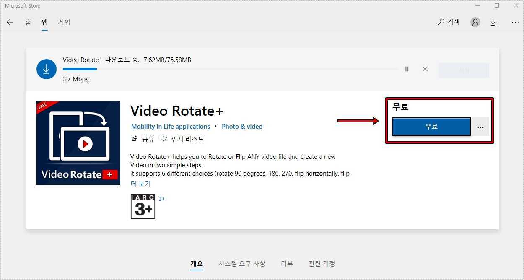Image resolution: width=524 pixels, height=280 pixels.
Task: Click the Video Rotate+ app thumbnail
Action: [x=78, y=143]
